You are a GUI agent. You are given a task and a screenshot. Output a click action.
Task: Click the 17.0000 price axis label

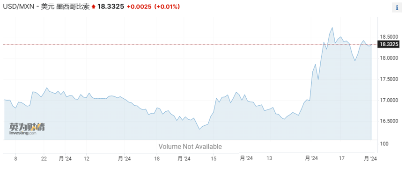(x=389, y=100)
